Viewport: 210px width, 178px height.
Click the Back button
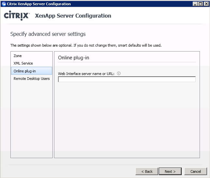click(x=147, y=171)
